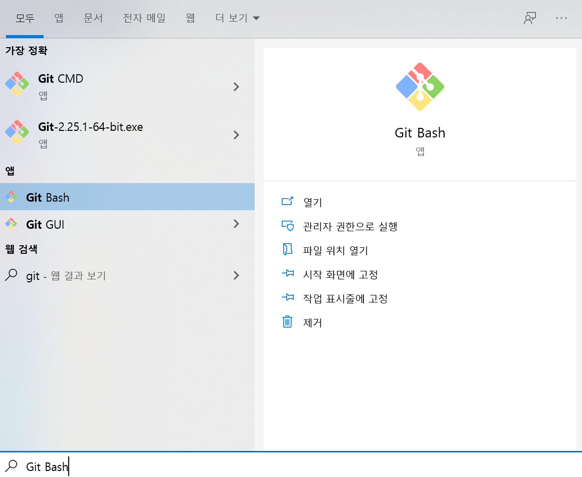582x477 pixels.
Task: Click the pin to Start pushpin icon
Action: pyautogui.click(x=288, y=273)
